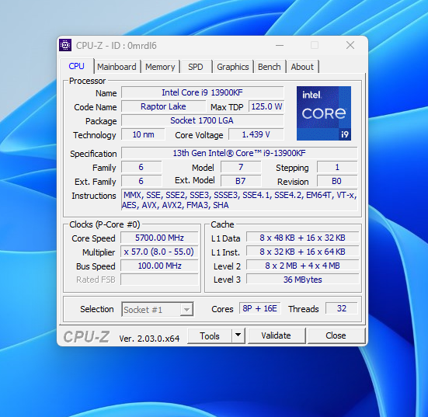Click the Revision B0 value
This screenshot has width=428, height=417.
tap(337, 181)
